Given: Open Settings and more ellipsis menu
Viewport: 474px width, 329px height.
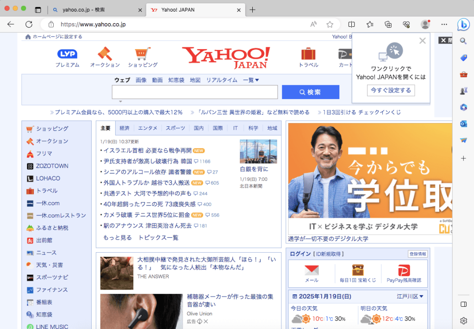Looking at the screenshot, I should tap(444, 25).
